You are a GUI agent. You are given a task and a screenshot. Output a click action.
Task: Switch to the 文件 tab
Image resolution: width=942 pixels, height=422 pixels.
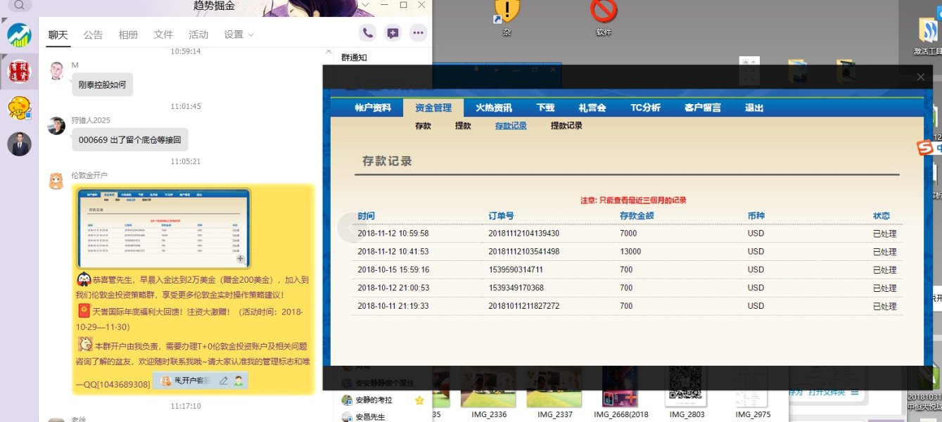[x=163, y=34]
